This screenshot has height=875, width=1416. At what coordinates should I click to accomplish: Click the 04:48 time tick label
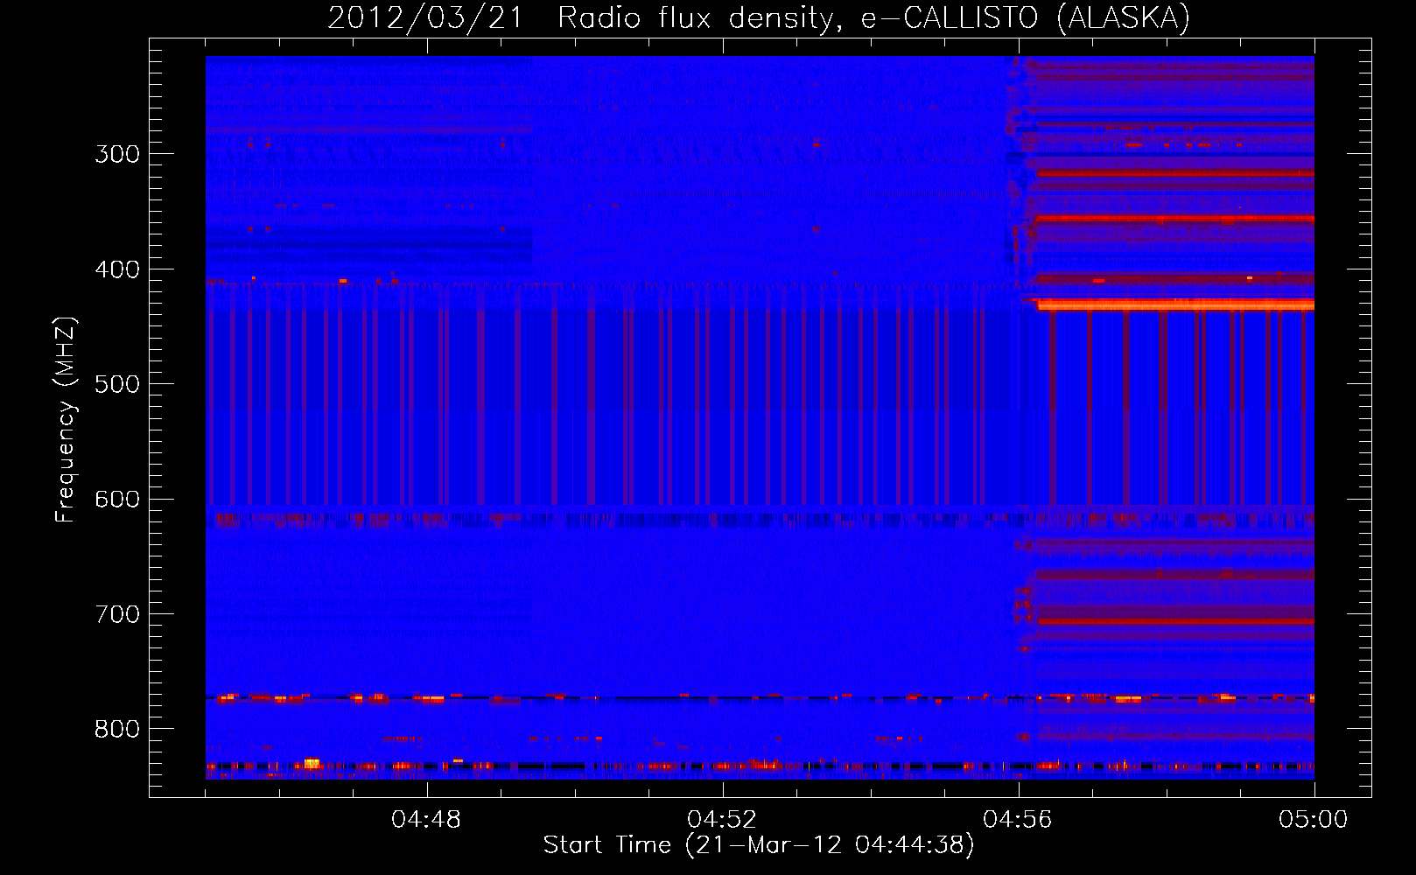[x=426, y=820]
